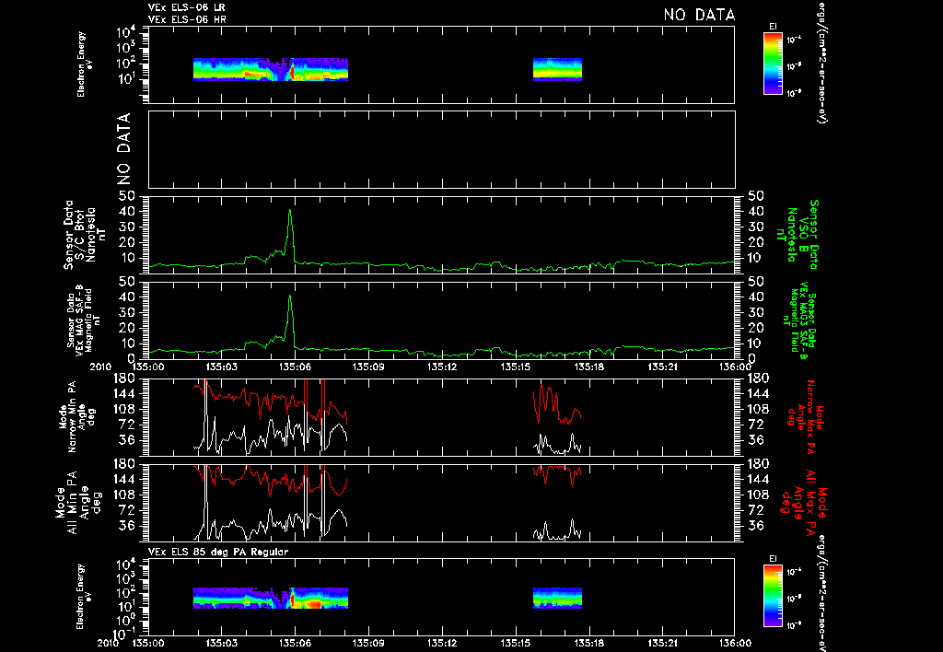Viewport: 943px width, 652px height.
Task: Click the '135:03' label on the middle time axis
Action: pyautogui.click(x=222, y=367)
